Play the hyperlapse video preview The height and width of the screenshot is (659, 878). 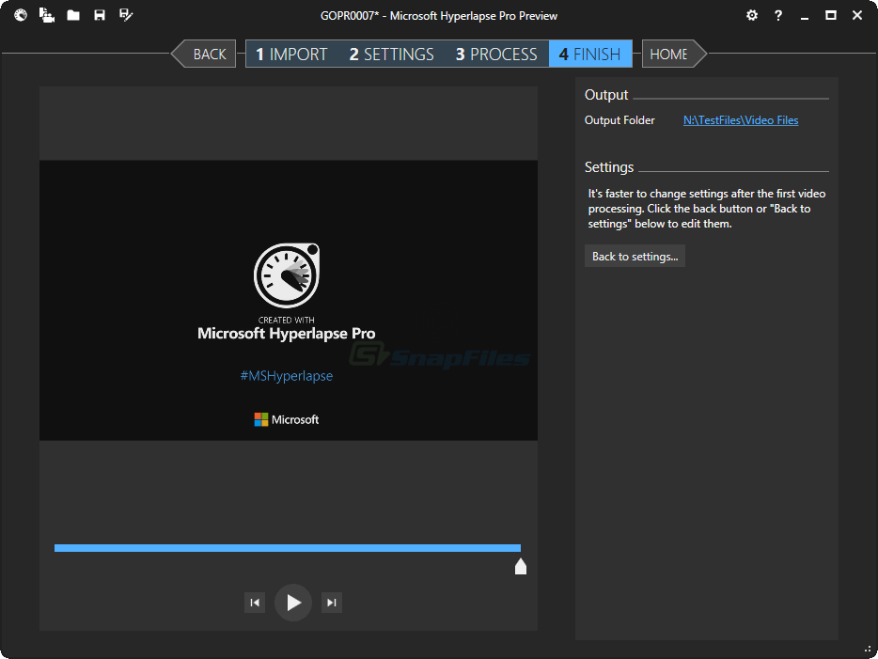click(x=293, y=603)
